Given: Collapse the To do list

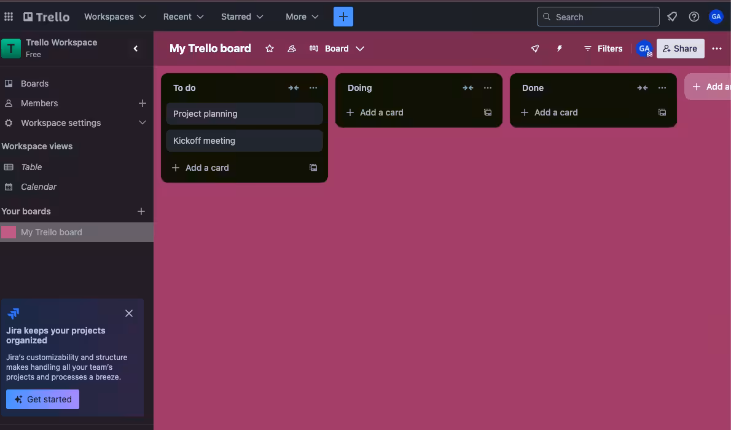Looking at the screenshot, I should point(294,88).
